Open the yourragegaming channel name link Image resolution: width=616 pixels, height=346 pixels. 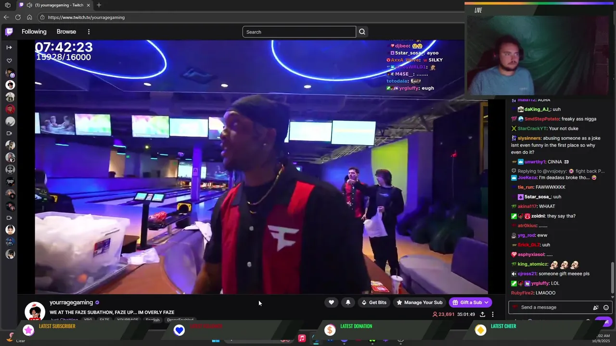(71, 302)
